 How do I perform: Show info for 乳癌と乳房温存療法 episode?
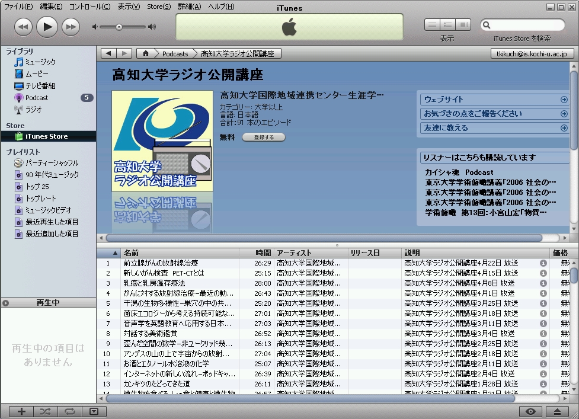[543, 283]
